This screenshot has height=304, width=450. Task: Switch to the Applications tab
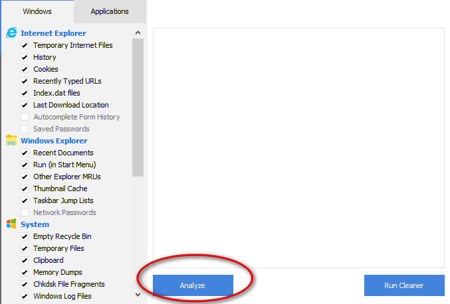point(110,11)
